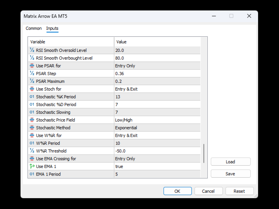Edit the Stochastic Slowing value 7

click(x=157, y=112)
